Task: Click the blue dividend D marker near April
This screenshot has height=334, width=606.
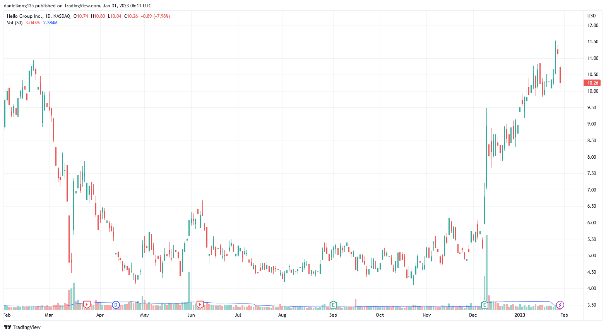Action: coord(115,305)
